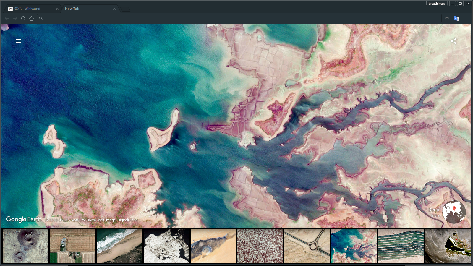Open the Google Translate extension
The image size is (473, 266).
[456, 18]
